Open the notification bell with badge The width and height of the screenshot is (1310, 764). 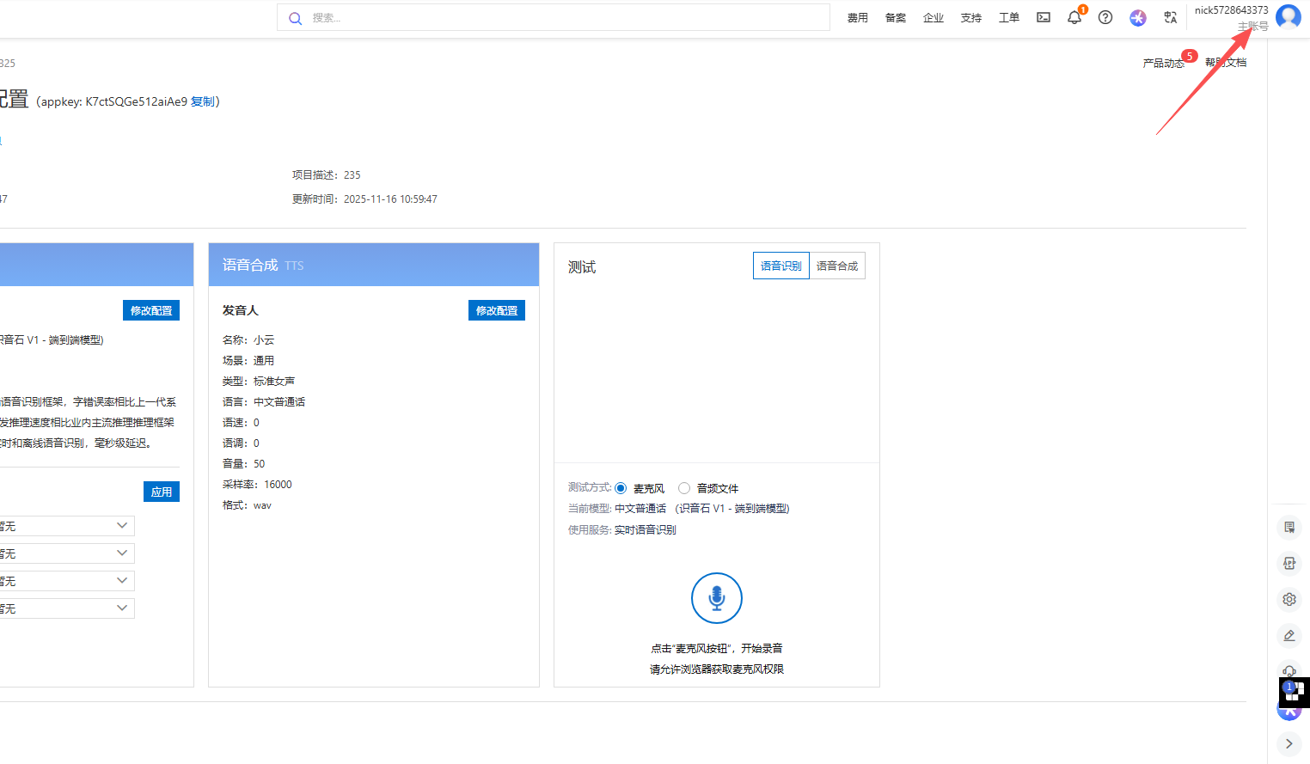[1074, 17]
